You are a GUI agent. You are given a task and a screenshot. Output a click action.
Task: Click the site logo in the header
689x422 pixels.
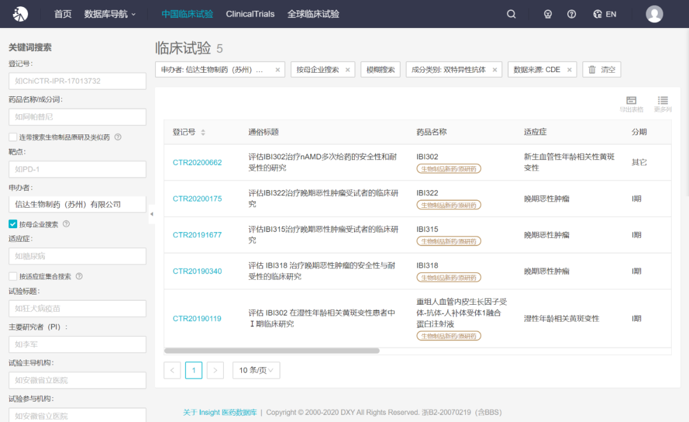click(x=20, y=14)
